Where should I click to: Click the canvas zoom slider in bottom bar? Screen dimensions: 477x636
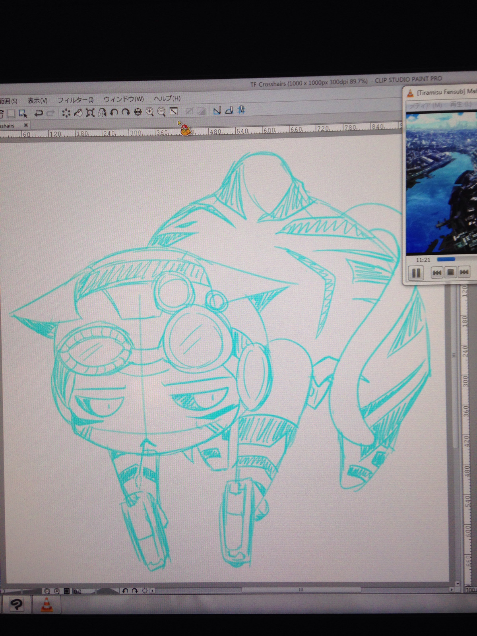tap(21, 591)
